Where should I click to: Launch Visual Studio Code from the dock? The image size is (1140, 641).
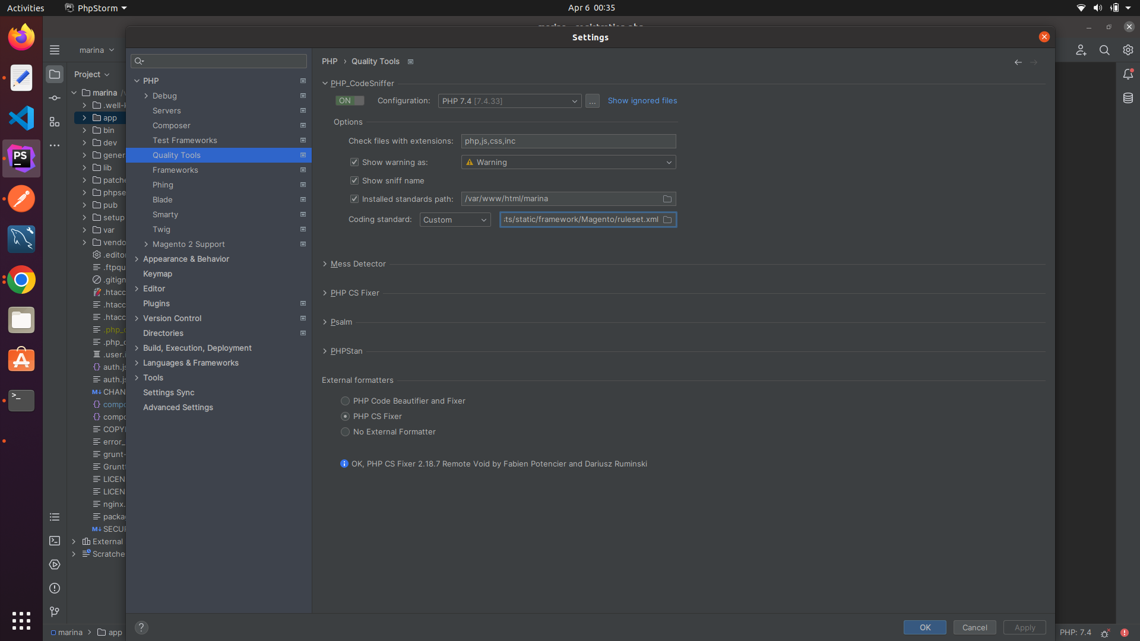tap(21, 118)
